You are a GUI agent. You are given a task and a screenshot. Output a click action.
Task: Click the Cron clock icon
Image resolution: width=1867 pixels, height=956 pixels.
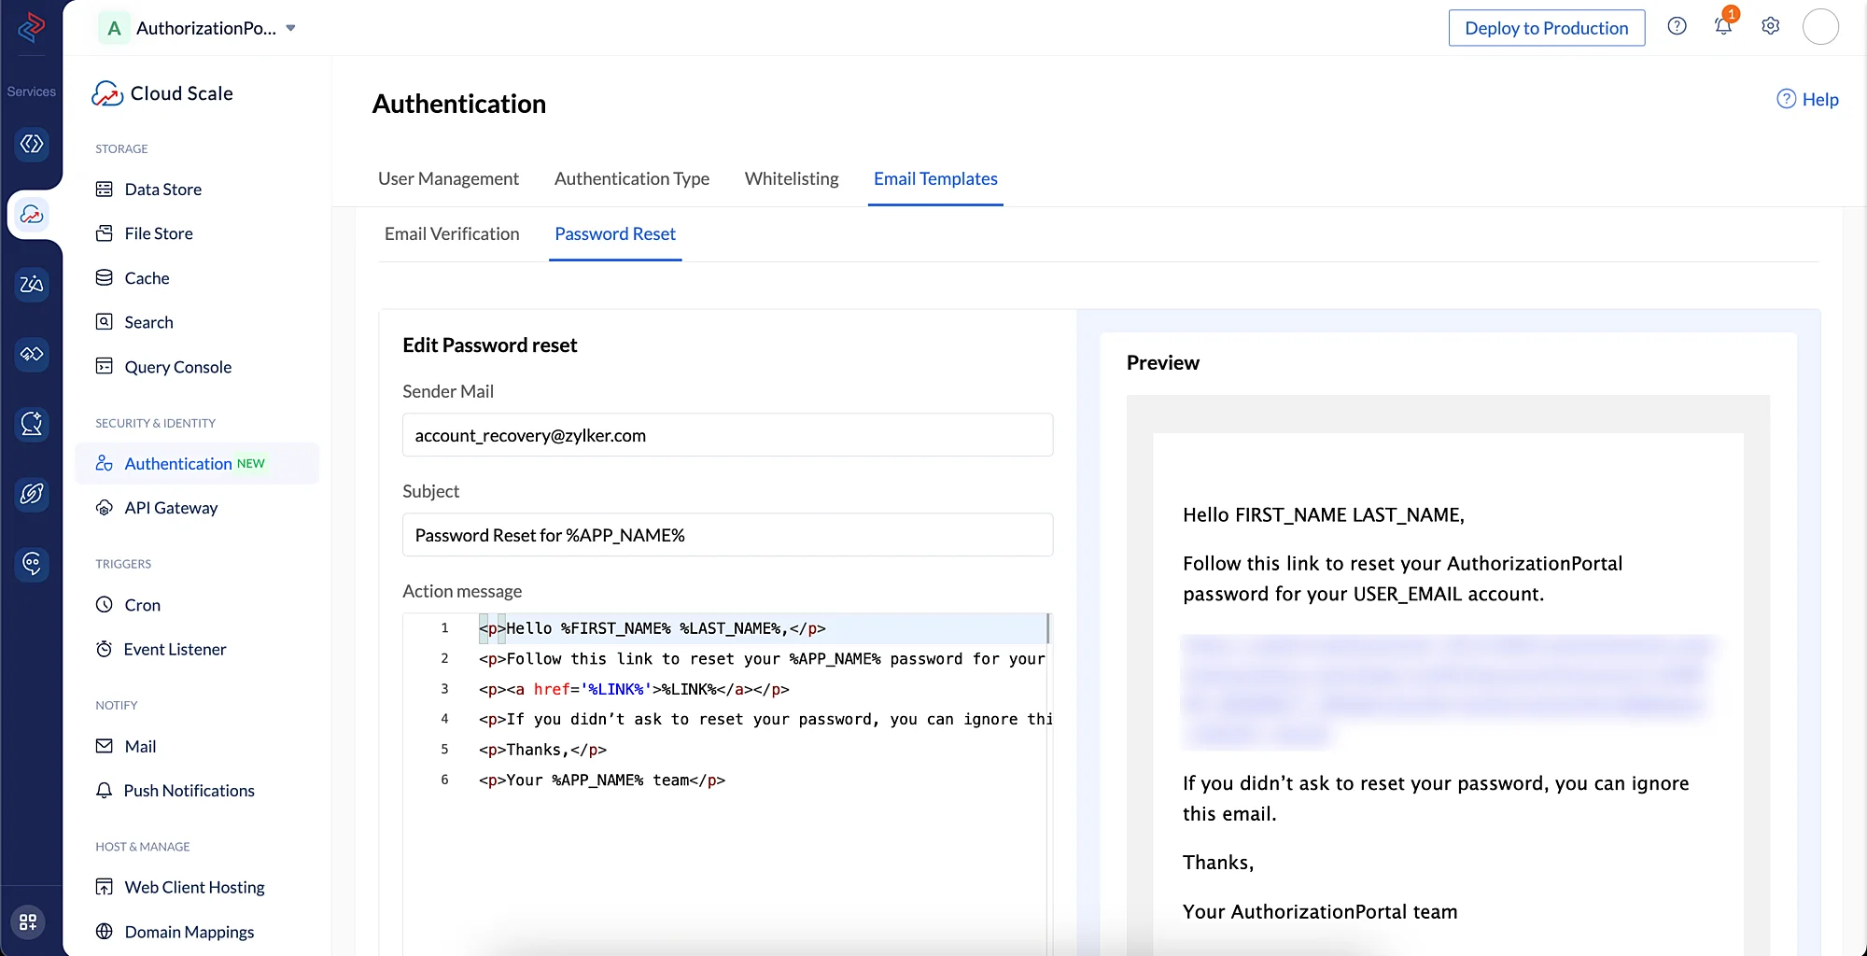105,605
